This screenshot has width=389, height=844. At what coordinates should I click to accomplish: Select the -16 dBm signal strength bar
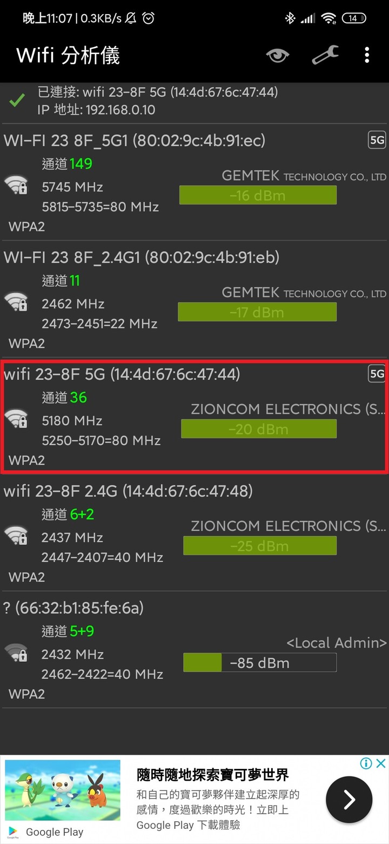click(258, 195)
